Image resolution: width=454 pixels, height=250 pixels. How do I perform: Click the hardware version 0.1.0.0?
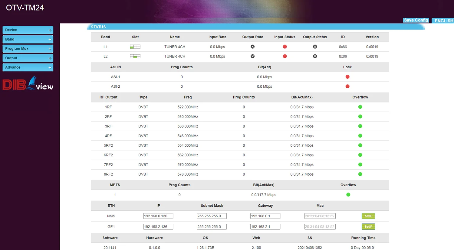point(154,248)
